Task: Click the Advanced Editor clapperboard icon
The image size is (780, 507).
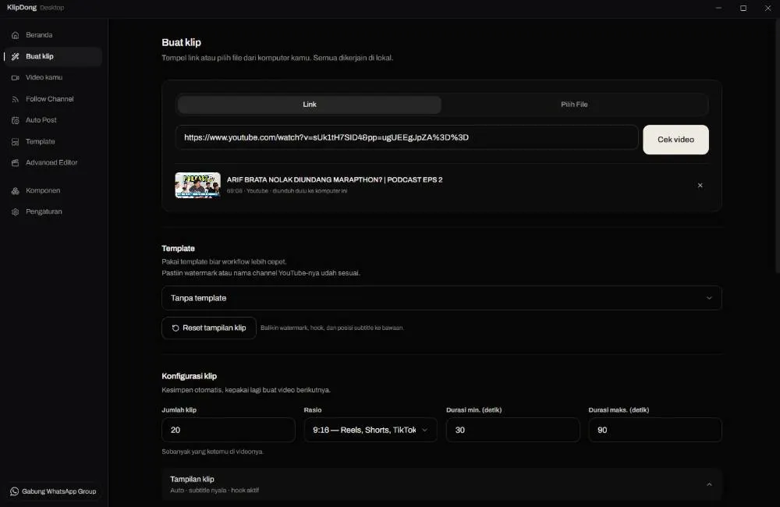Action: [16, 163]
